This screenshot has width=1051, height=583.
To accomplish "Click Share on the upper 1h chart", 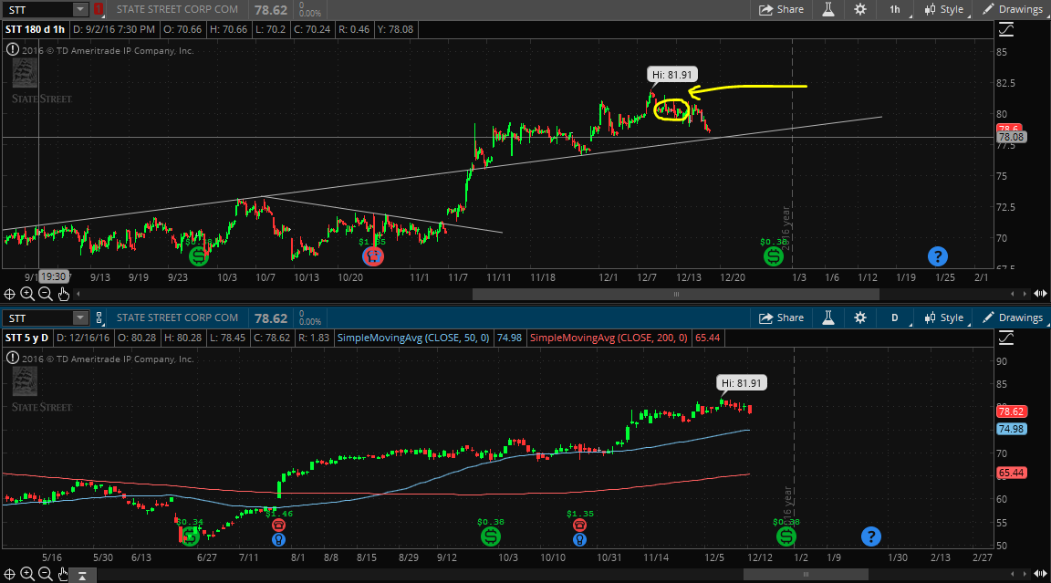I will pyautogui.click(x=782, y=9).
